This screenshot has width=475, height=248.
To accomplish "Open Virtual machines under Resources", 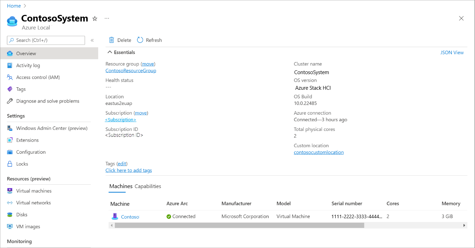I will pyautogui.click(x=34, y=191).
